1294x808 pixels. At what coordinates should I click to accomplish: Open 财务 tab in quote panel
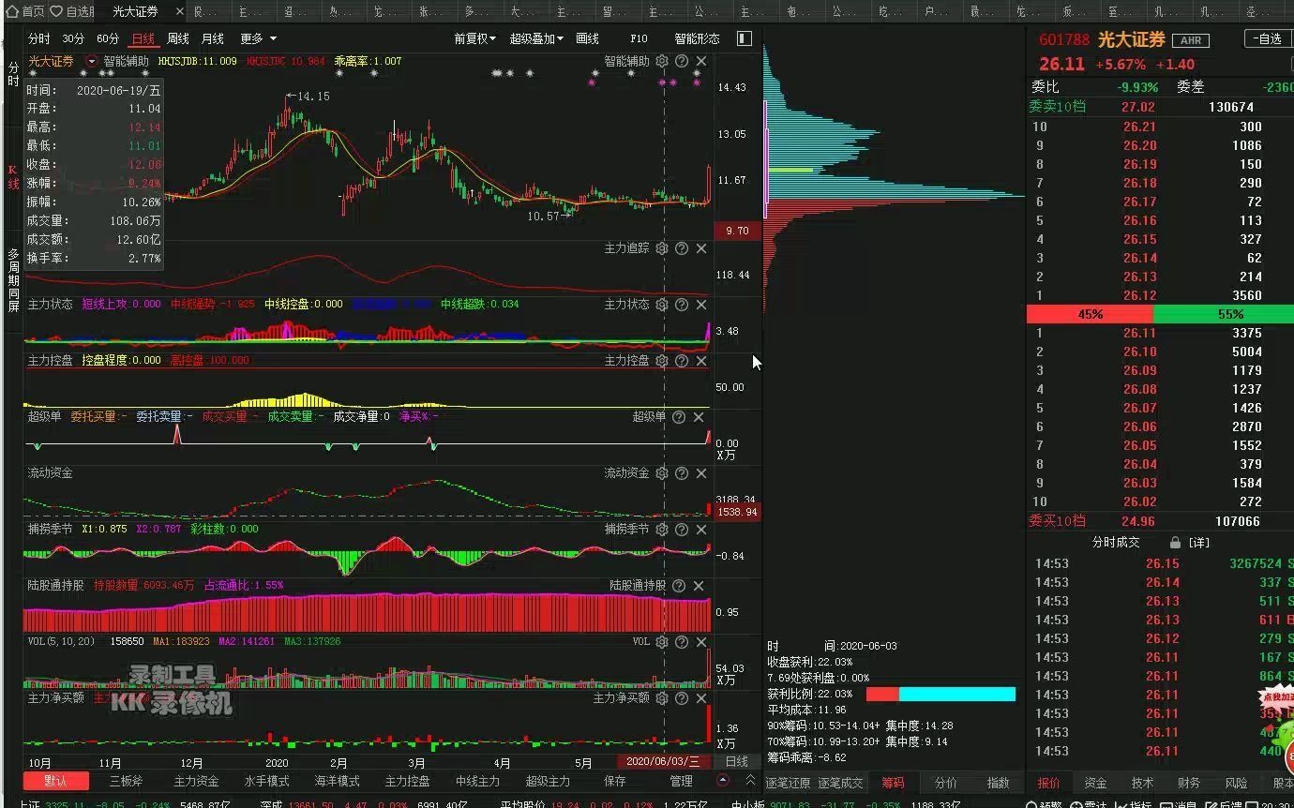(x=1189, y=783)
